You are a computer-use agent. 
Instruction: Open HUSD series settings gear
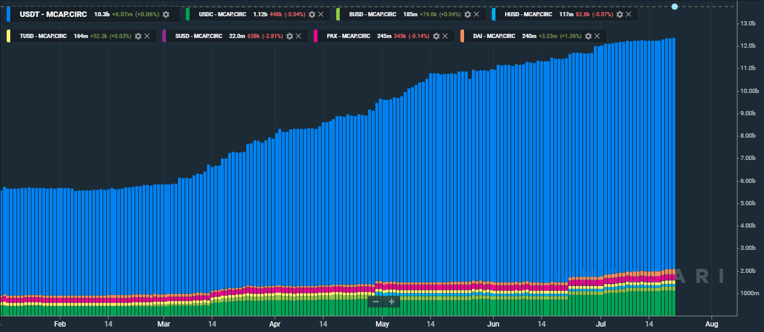tap(619, 14)
